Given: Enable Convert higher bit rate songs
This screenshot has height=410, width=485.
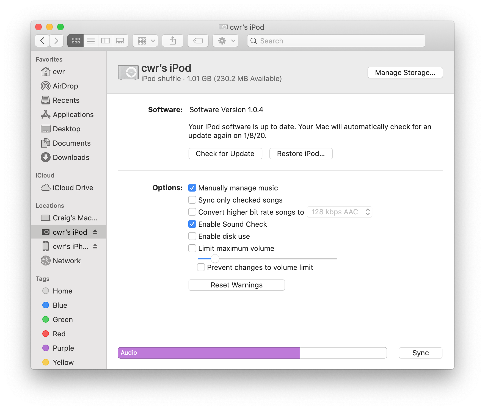Looking at the screenshot, I should [x=192, y=212].
